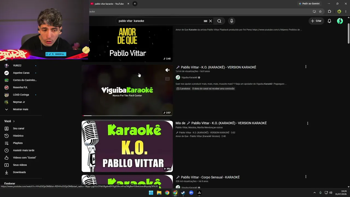The image size is (350, 197).
Task: Open the volume icon in system tray
Action: coord(331,193)
